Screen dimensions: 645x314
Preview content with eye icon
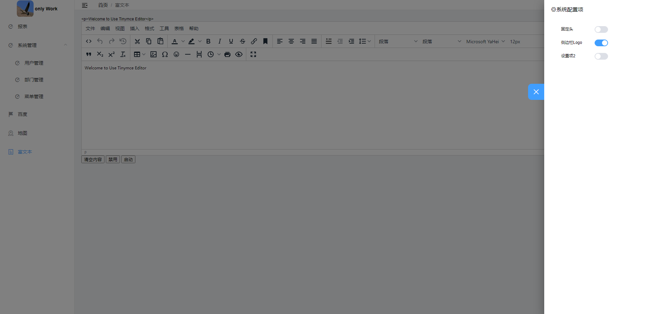pyautogui.click(x=239, y=54)
